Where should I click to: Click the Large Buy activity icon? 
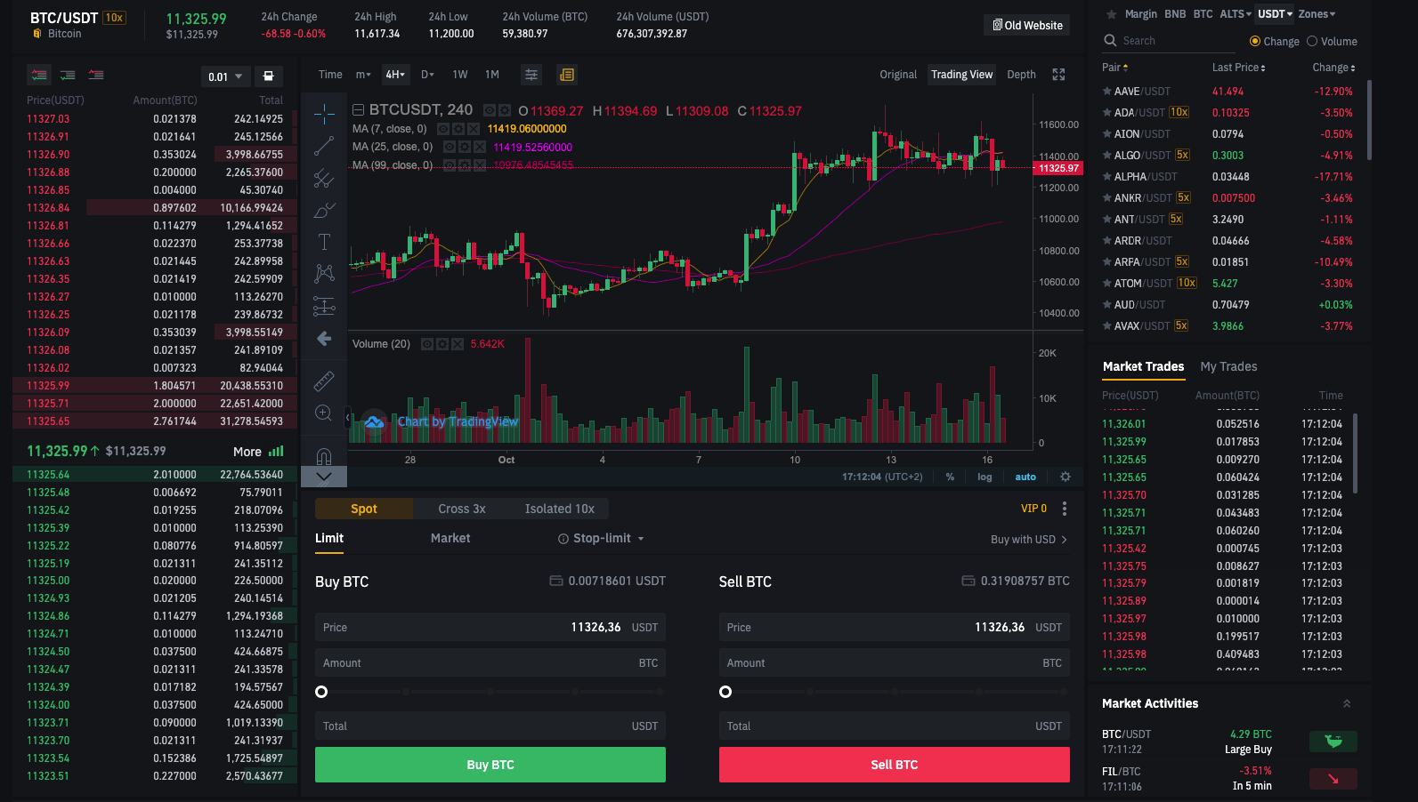(x=1333, y=742)
